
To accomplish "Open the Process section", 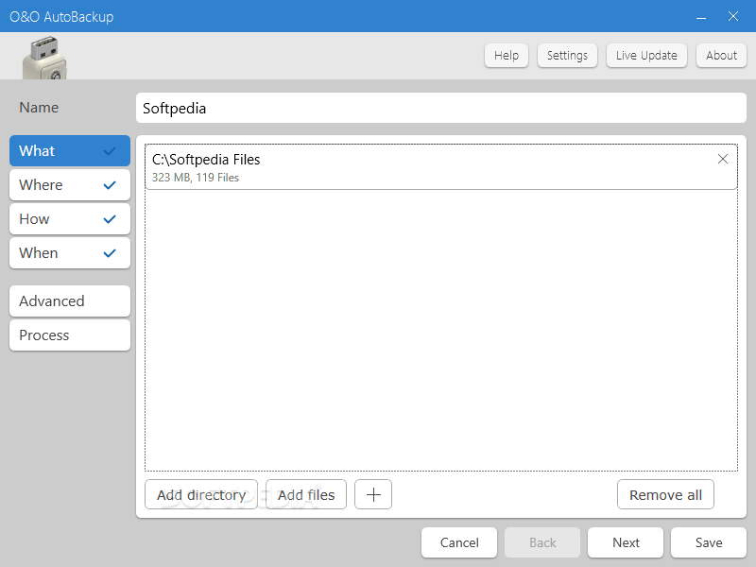I will [70, 335].
